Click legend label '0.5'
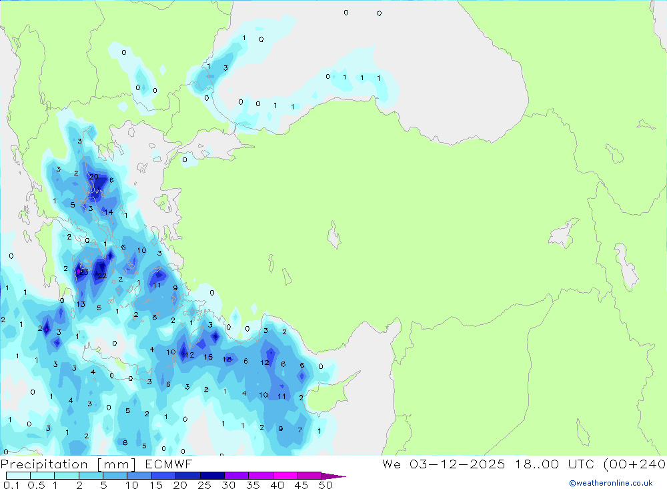The height and width of the screenshot is (489, 667). point(36,485)
